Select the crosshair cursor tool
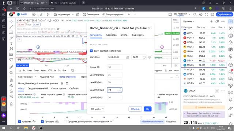 (x=11, y=21)
